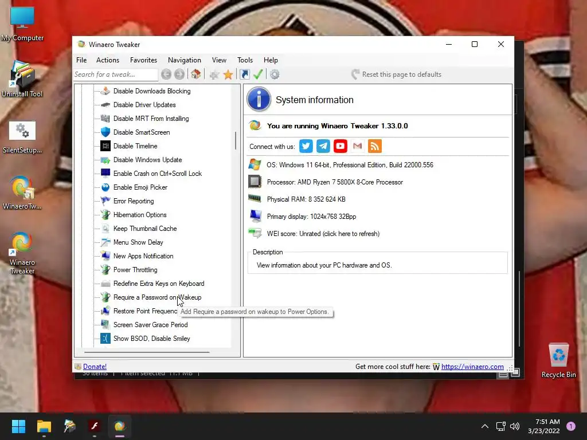The image size is (587, 440).
Task: Open the Navigation menu
Action: tap(184, 60)
